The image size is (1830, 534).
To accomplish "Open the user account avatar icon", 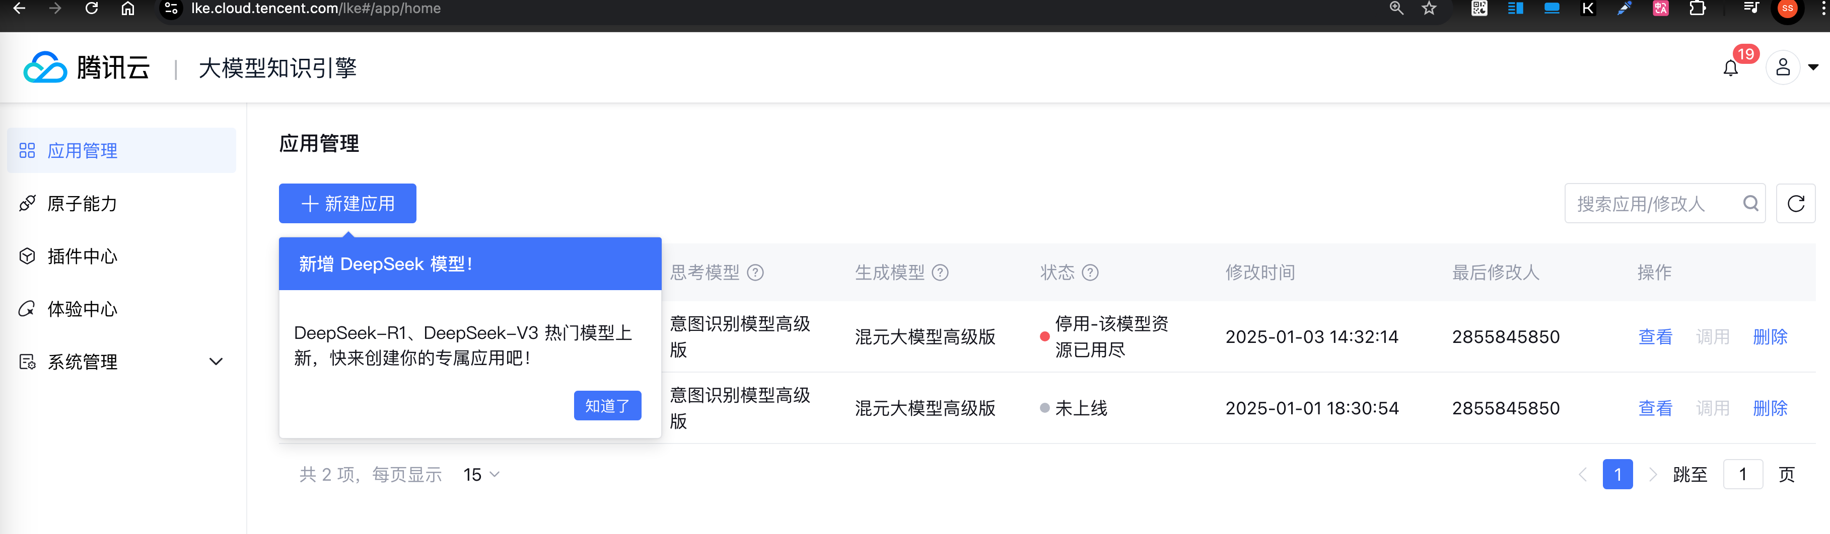I will coord(1782,67).
